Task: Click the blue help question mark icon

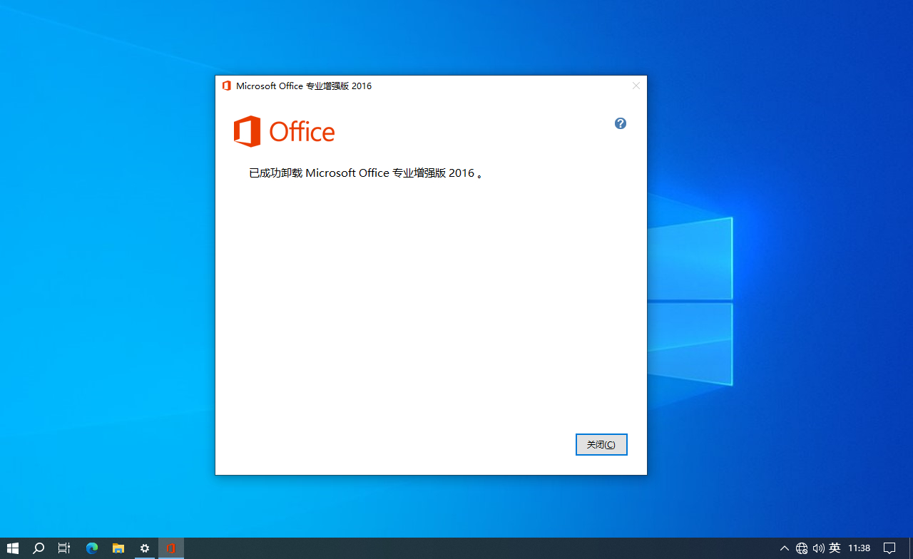Action: coord(621,123)
